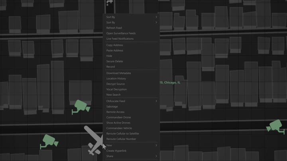Open Location History

(x=116, y=79)
